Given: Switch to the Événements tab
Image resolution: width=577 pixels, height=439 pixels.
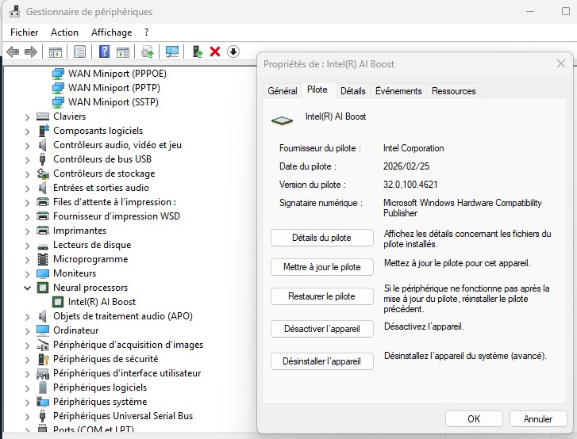Looking at the screenshot, I should 398,91.
